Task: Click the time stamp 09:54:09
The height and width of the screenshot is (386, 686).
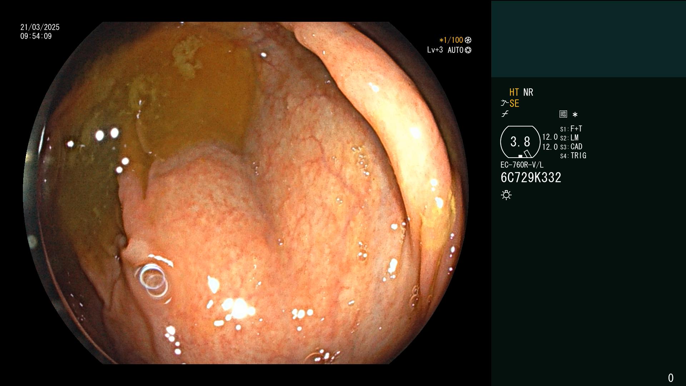Action: [x=36, y=36]
